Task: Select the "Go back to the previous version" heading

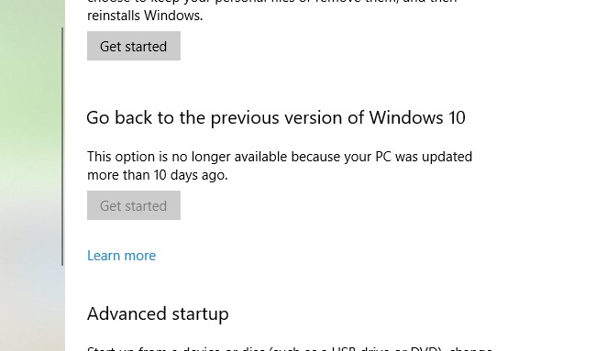Action: 276,117
